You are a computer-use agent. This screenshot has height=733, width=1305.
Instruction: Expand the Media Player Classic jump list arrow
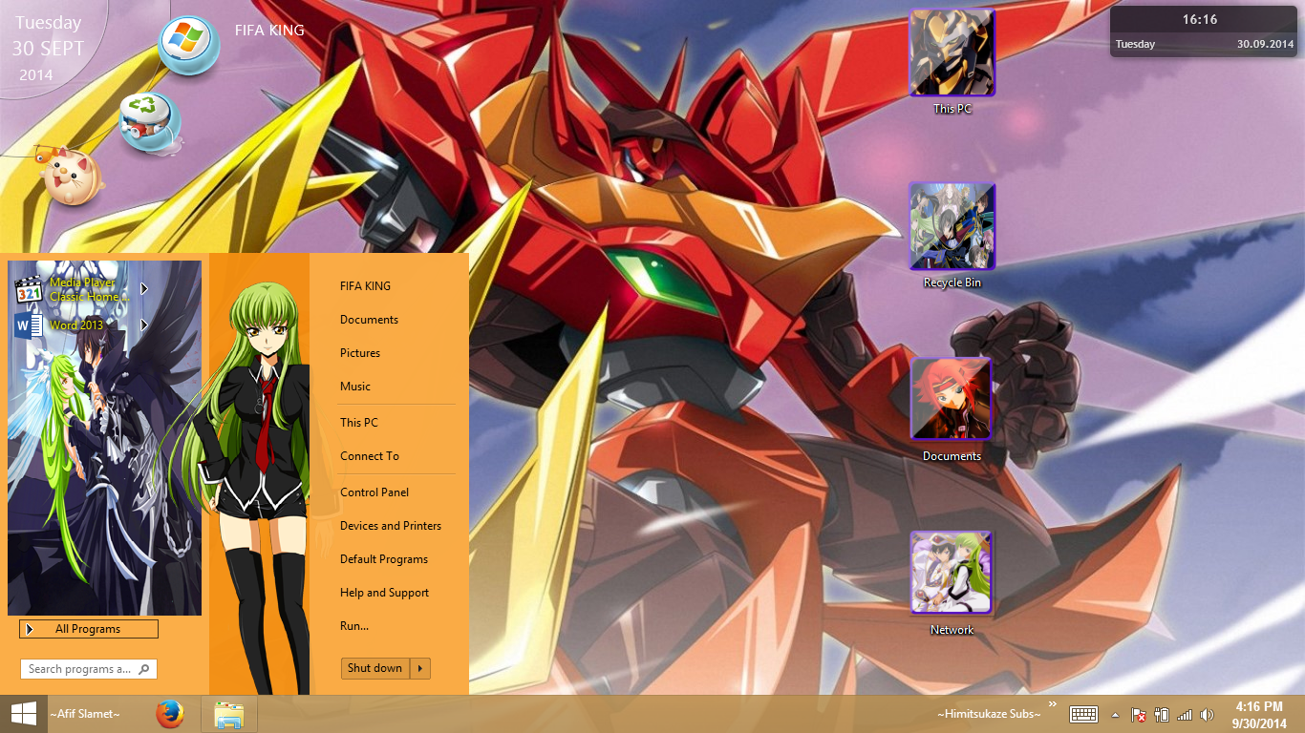tap(144, 289)
